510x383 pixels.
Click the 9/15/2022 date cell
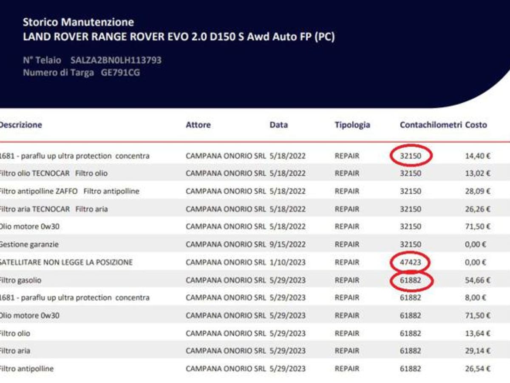288,245
